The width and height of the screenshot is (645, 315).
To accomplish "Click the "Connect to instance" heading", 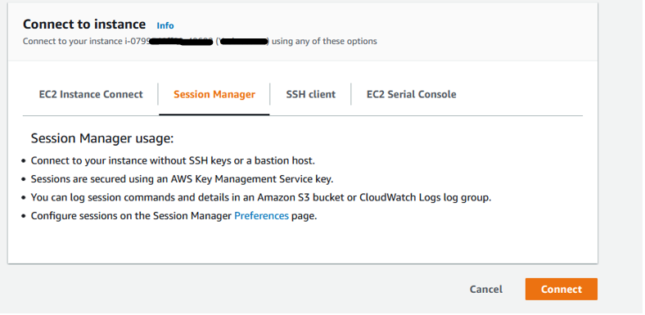I will click(x=84, y=25).
